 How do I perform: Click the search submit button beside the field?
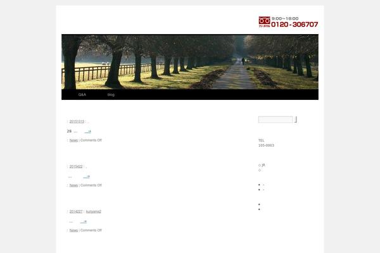click(x=296, y=120)
